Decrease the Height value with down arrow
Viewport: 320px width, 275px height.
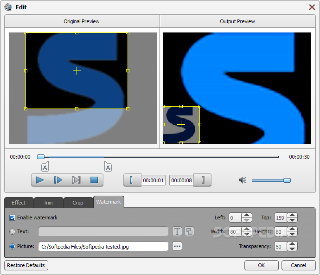pos(292,234)
